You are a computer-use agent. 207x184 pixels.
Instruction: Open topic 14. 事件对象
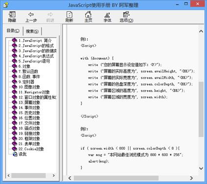tap(29, 108)
